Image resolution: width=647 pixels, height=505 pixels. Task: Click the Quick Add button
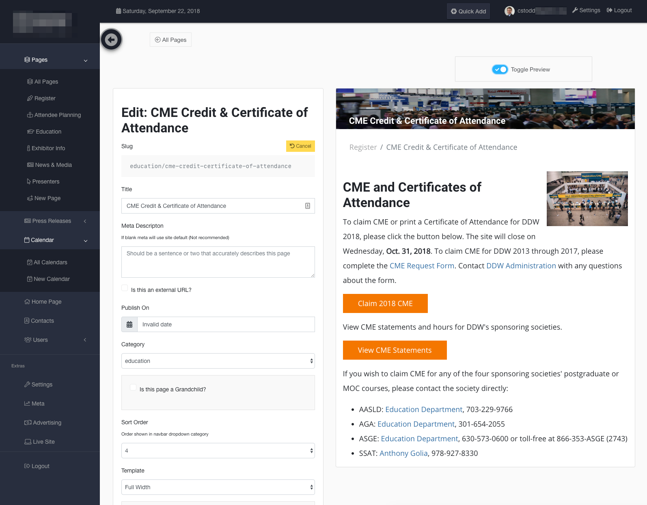point(468,11)
